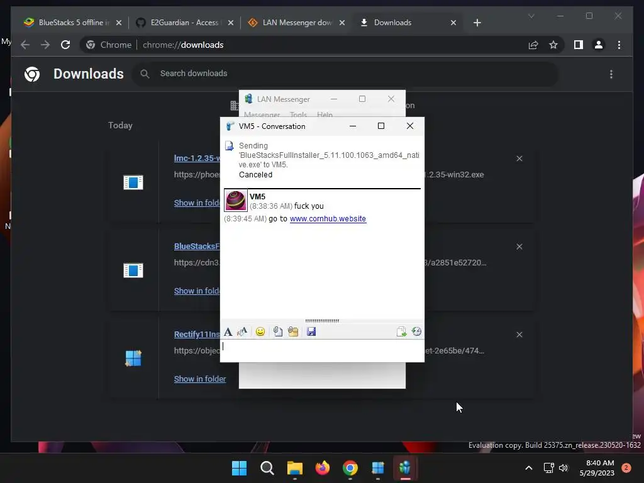
Task: Open the message history clock icon
Action: tap(416, 331)
